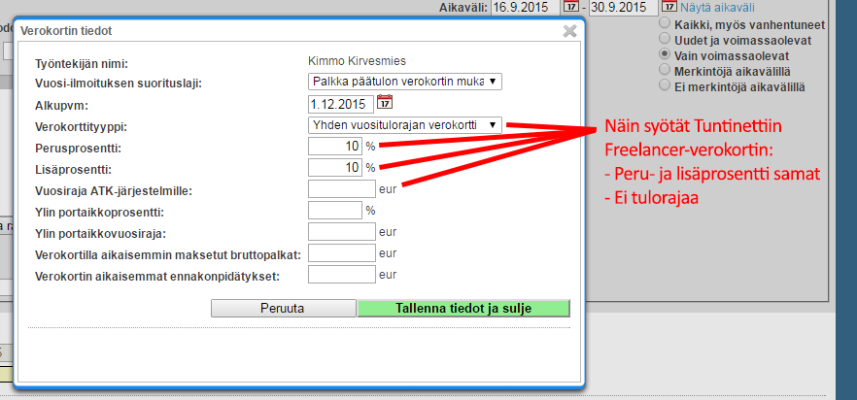Expand Vuosi-ilmoituksen suorituslaji dropdown
Image resolution: width=857 pixels, height=400 pixels.
tap(404, 82)
